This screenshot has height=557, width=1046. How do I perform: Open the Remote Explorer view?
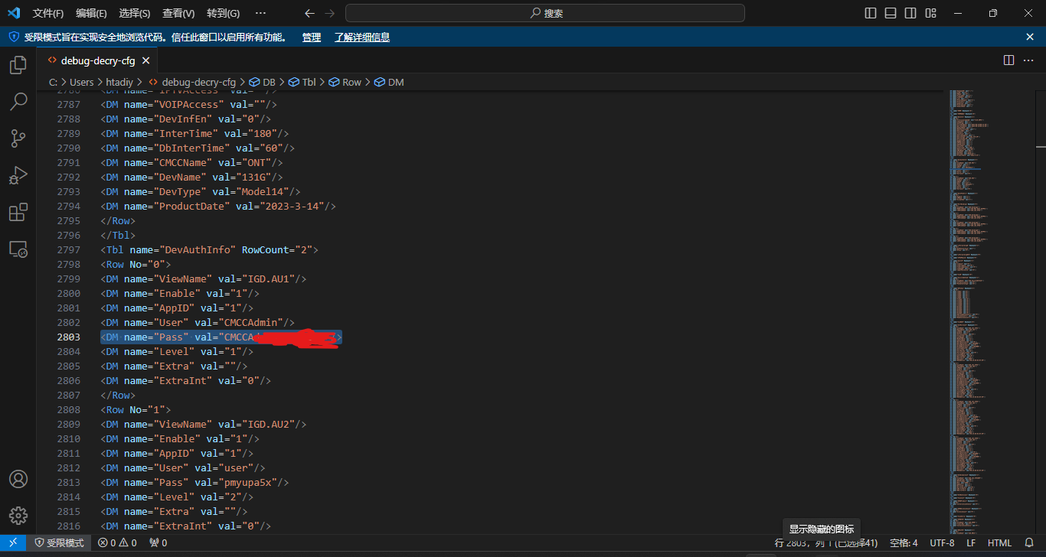(18, 249)
